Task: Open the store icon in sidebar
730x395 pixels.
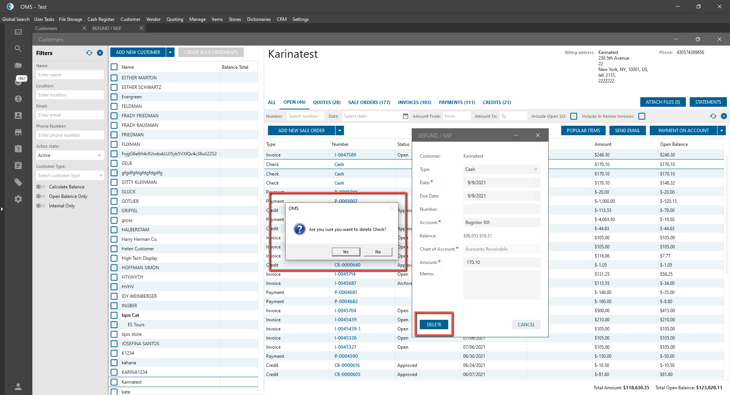Action: [18, 132]
